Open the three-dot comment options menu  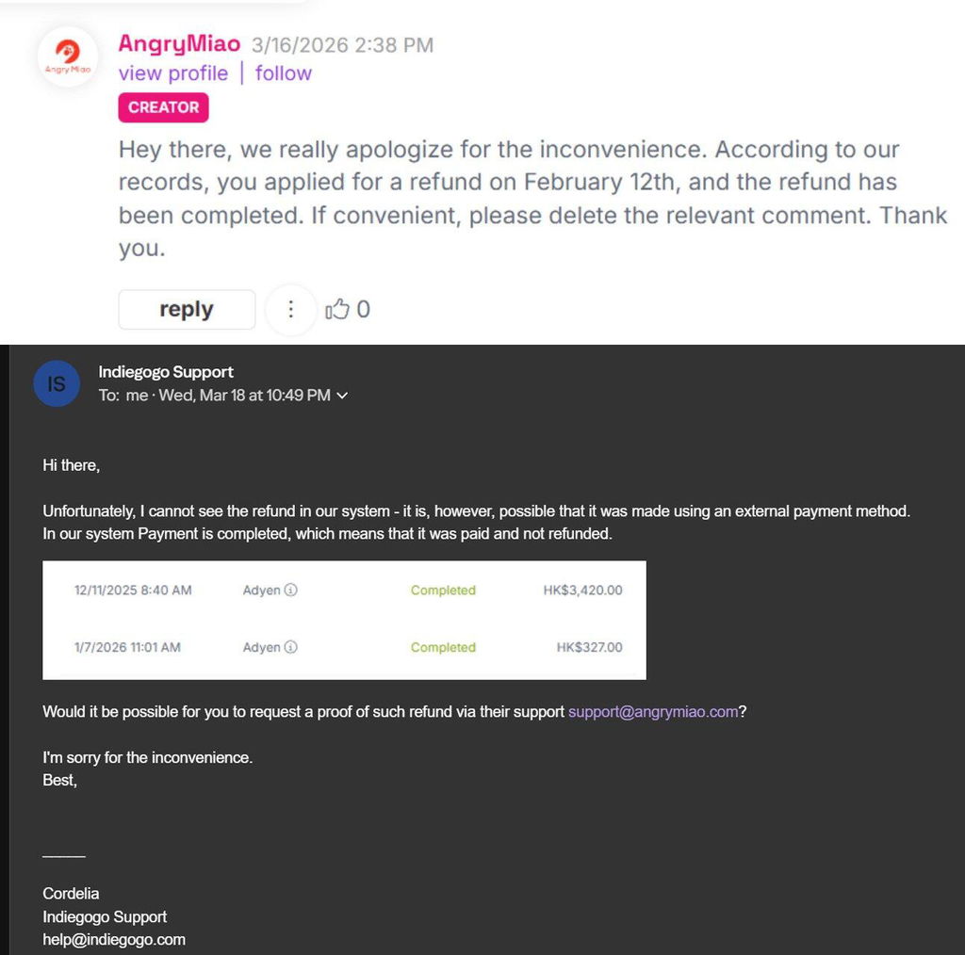pyautogui.click(x=290, y=309)
